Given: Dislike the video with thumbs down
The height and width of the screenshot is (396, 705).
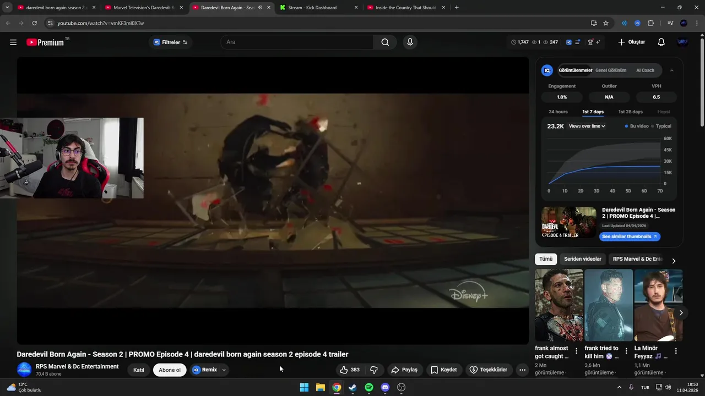Looking at the screenshot, I should (x=374, y=370).
